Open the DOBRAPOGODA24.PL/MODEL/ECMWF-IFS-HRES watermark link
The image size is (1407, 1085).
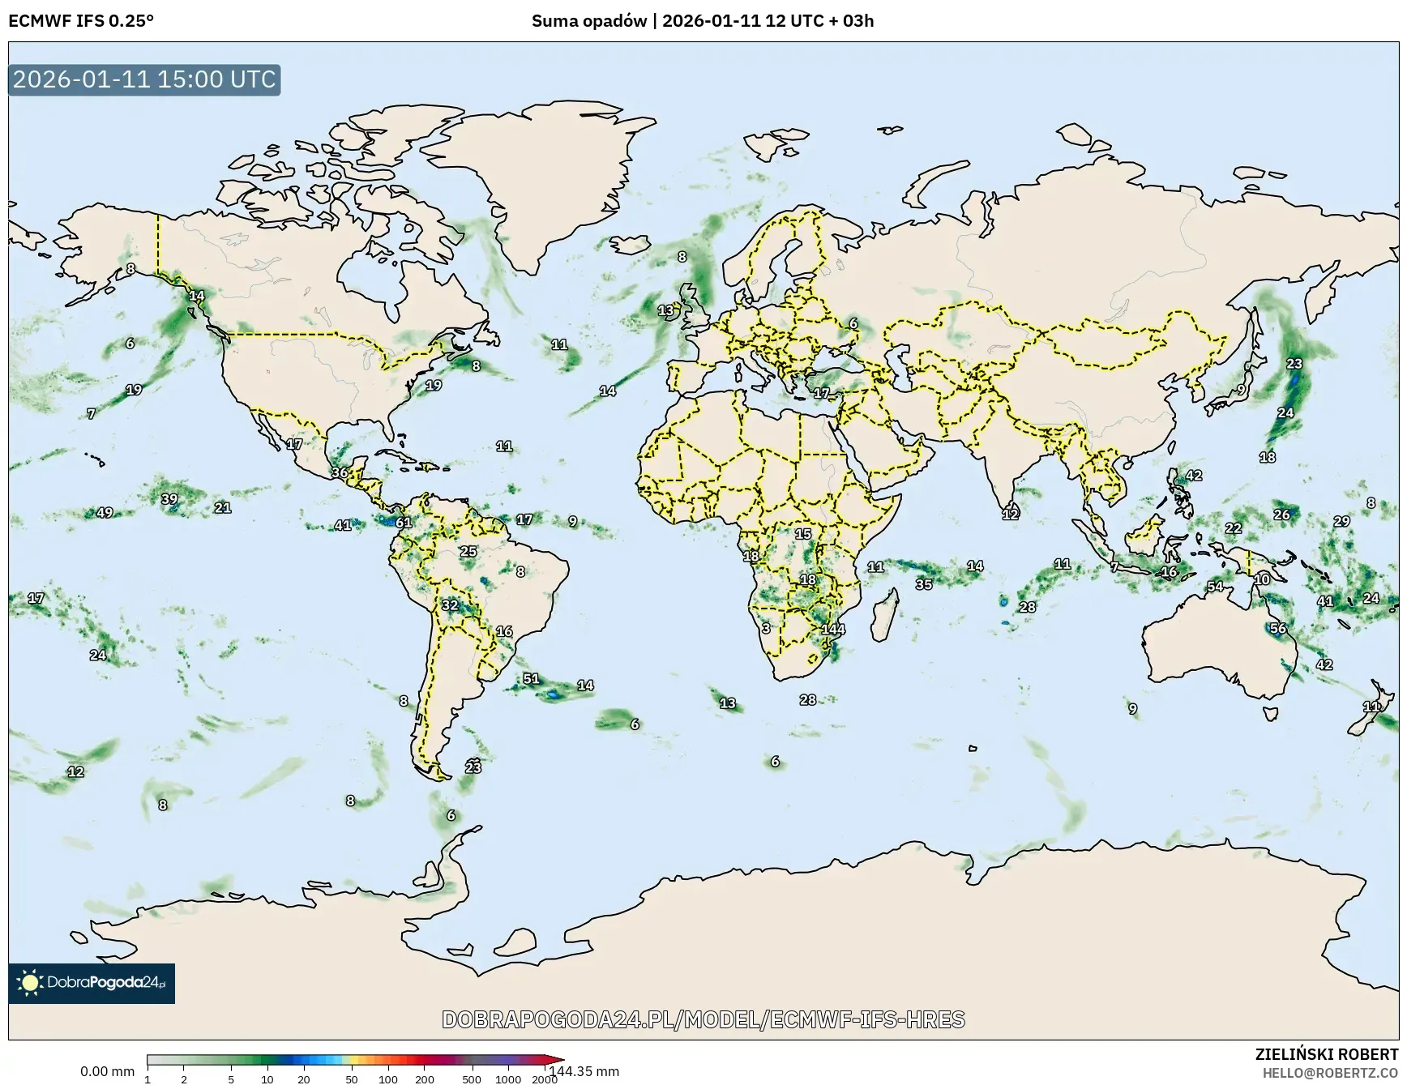703,1019
